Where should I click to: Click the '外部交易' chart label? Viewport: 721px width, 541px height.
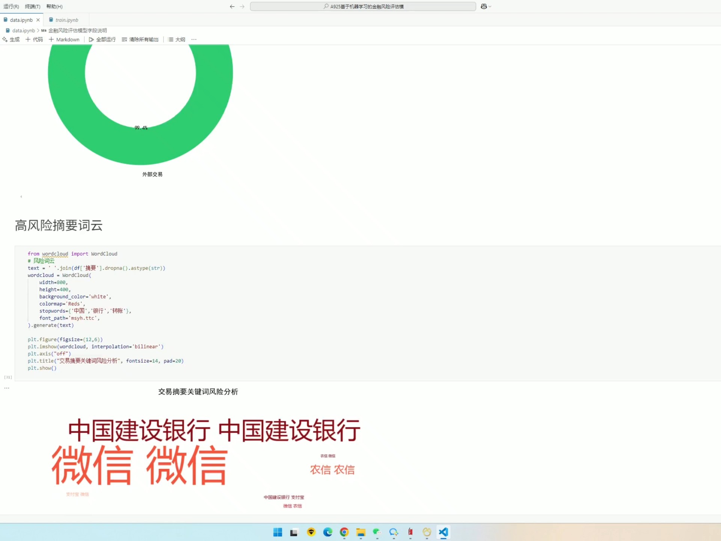tap(152, 174)
